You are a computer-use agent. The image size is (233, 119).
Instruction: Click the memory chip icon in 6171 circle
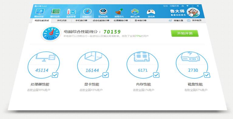142,56
